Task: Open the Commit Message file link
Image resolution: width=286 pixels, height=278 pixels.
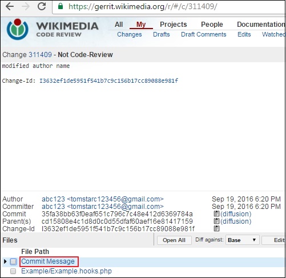Action: pyautogui.click(x=48, y=261)
